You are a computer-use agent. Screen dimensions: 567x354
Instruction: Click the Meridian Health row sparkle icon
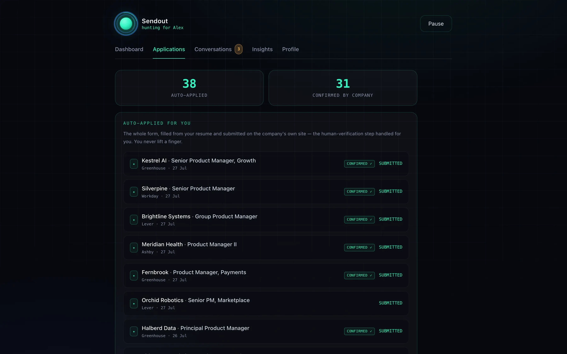pyautogui.click(x=134, y=248)
